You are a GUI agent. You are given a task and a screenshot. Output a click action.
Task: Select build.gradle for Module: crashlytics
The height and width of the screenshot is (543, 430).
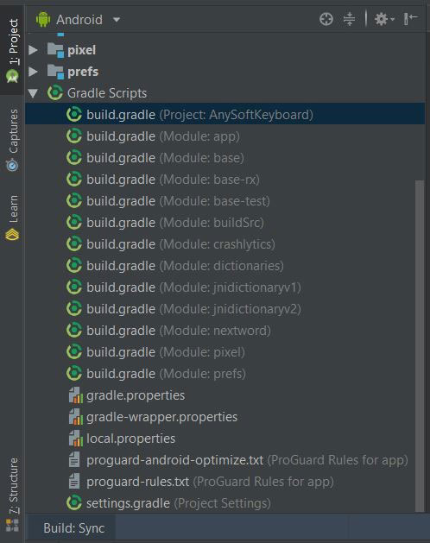click(x=180, y=244)
